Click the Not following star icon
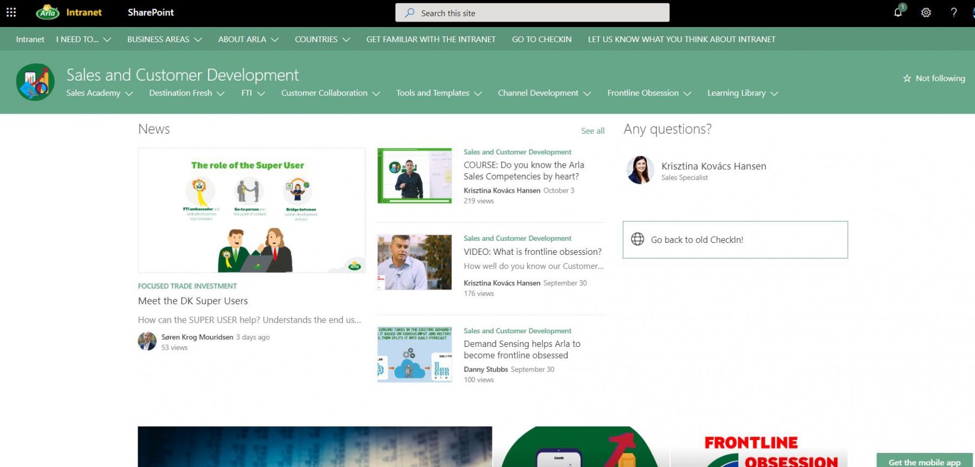The height and width of the screenshot is (467, 975). (907, 78)
